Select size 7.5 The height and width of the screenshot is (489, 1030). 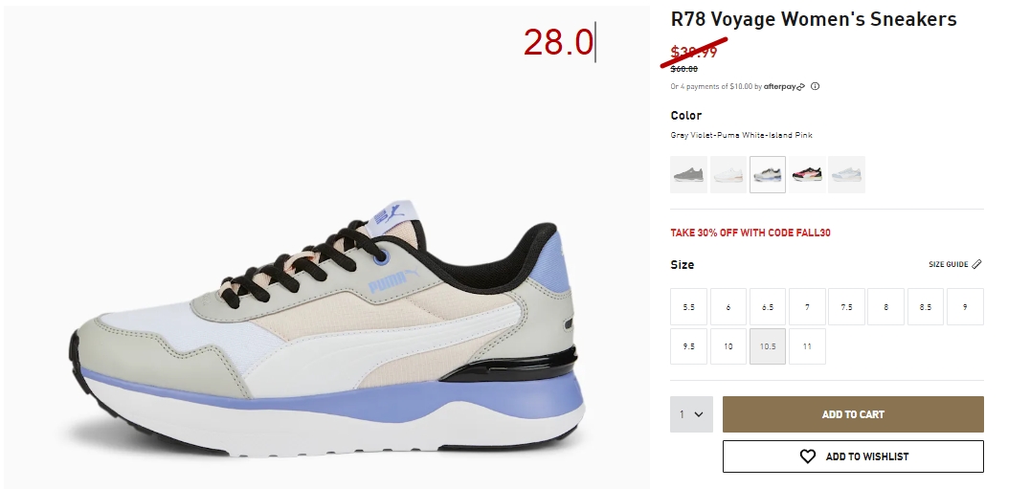(847, 306)
